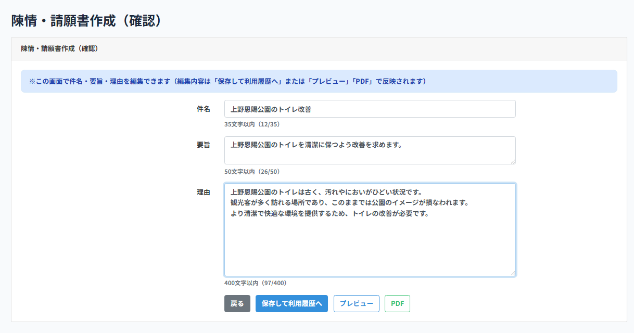
Task: Click the 35文字以内 (12/35) character counter
Action: click(252, 125)
